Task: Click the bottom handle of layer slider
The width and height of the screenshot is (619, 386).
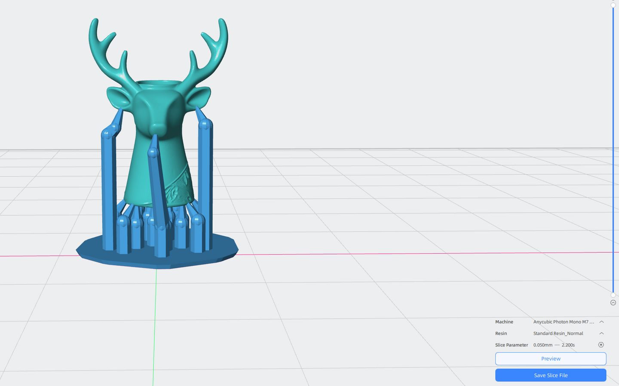Action: (x=613, y=295)
